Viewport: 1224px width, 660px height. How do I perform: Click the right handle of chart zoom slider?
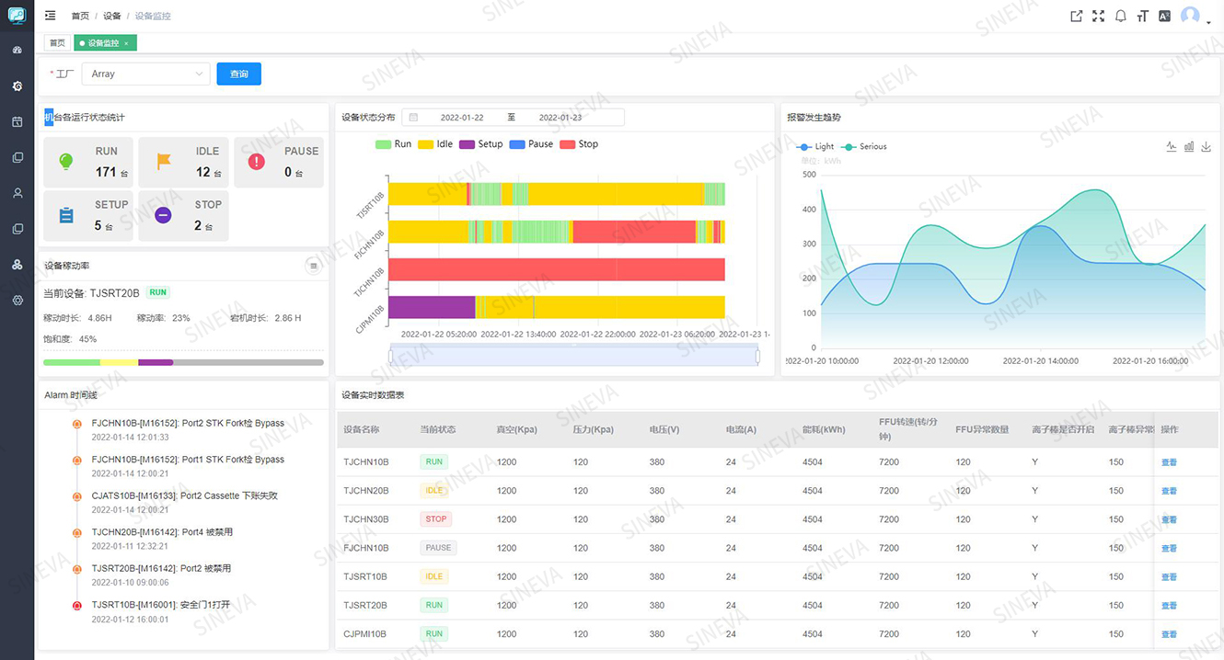pyautogui.click(x=758, y=356)
